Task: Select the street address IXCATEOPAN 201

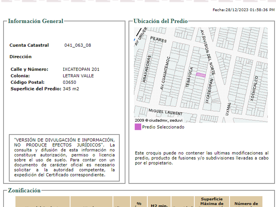Action: [81, 69]
